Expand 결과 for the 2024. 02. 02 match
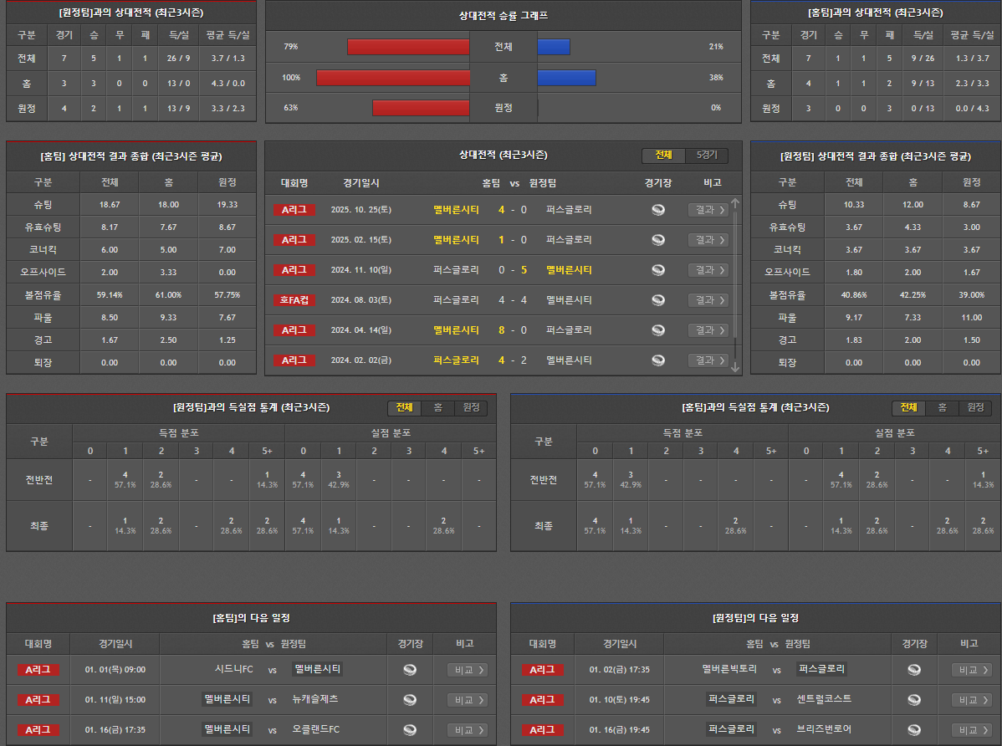The height and width of the screenshot is (746, 1002). [708, 360]
